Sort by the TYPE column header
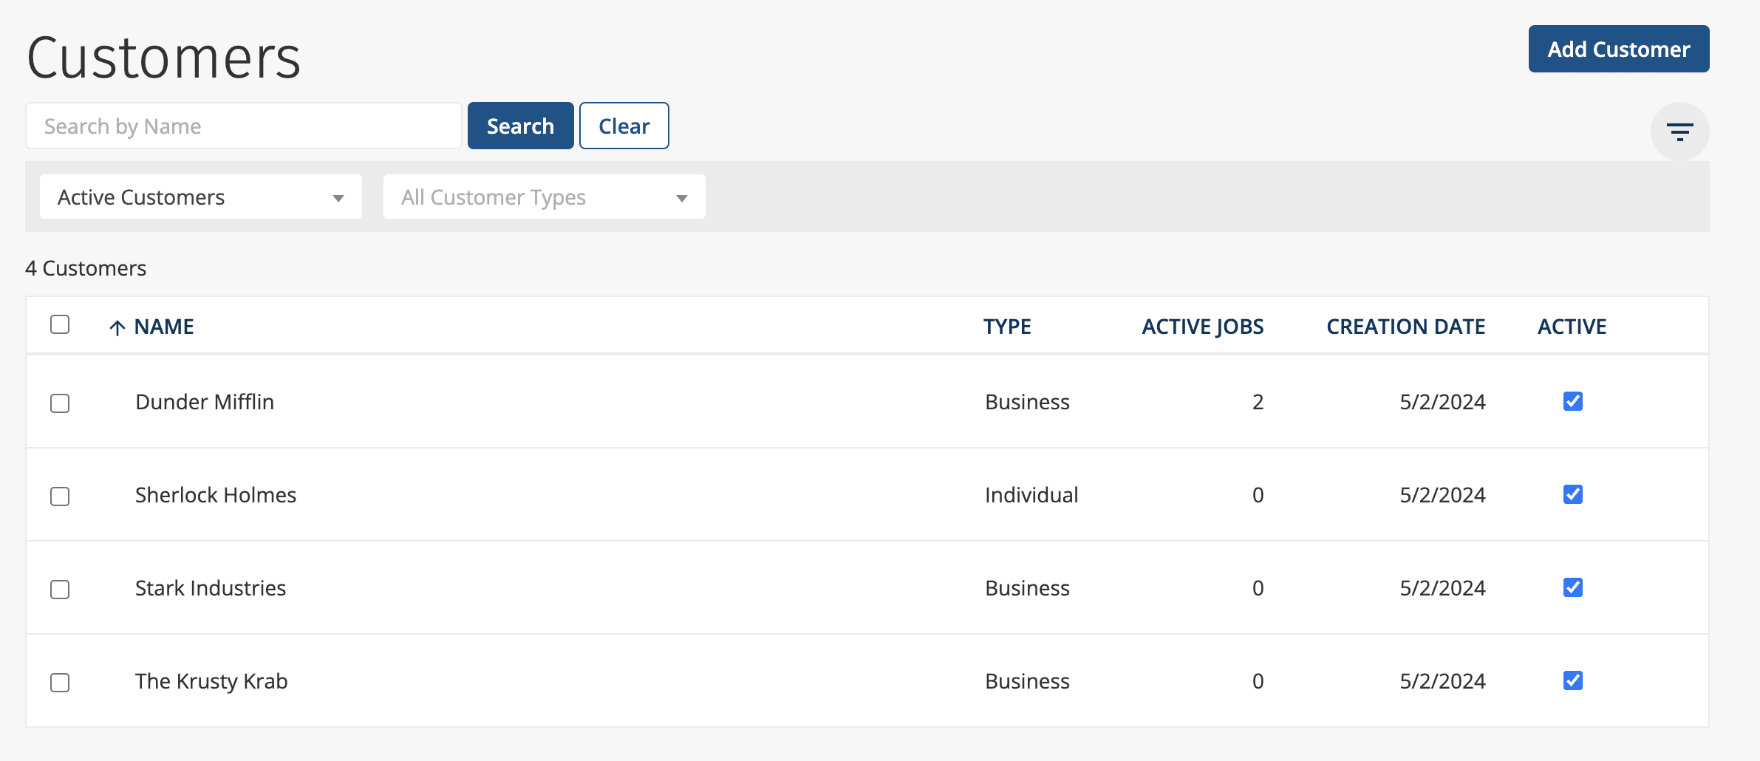1760x761 pixels. [1007, 327]
